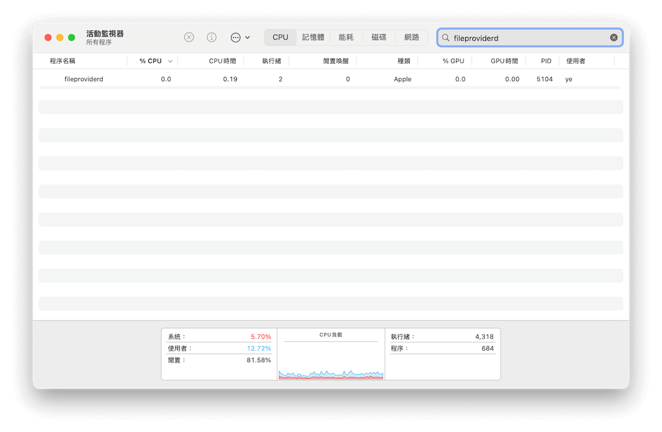Click the 閒置 percentage 81.58%
This screenshot has width=662, height=432.
tap(259, 360)
